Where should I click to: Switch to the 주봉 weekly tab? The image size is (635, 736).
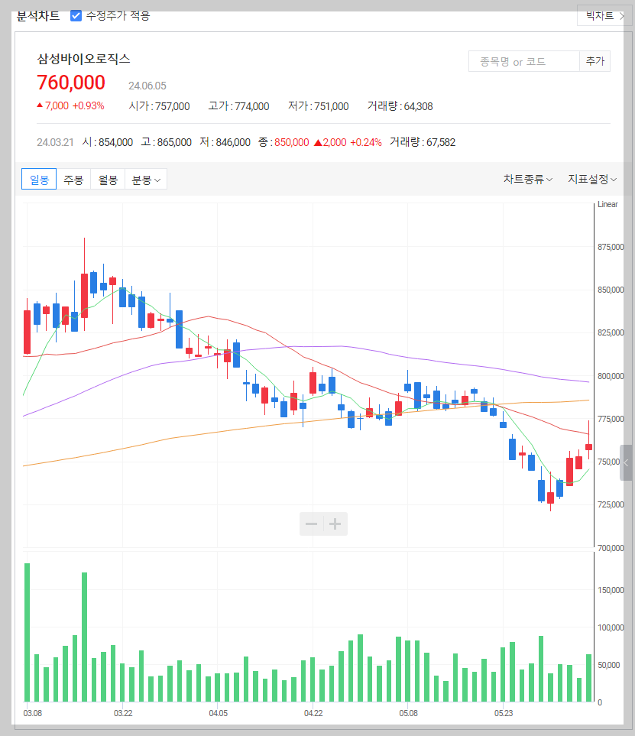pyautogui.click(x=73, y=180)
